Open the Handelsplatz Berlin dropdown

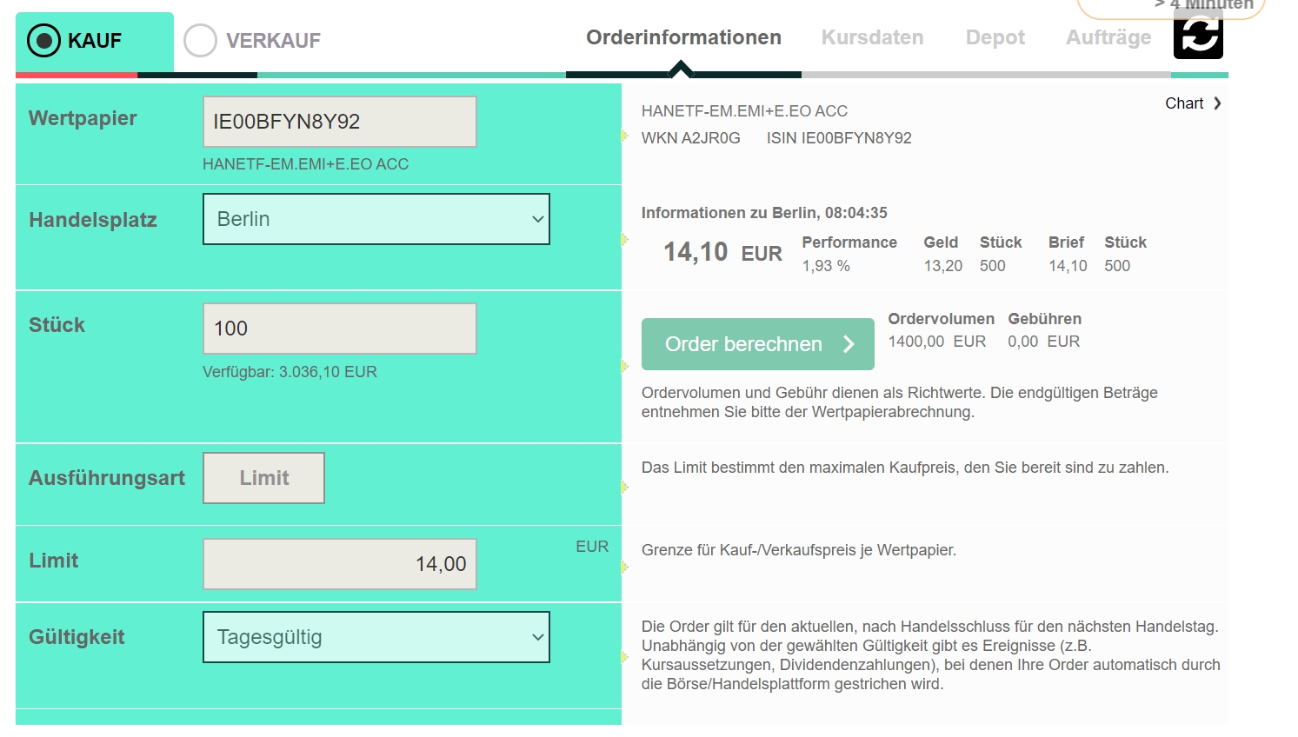click(376, 219)
